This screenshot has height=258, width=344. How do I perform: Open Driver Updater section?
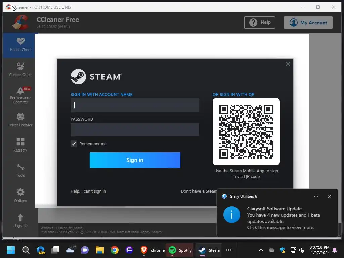click(20, 120)
